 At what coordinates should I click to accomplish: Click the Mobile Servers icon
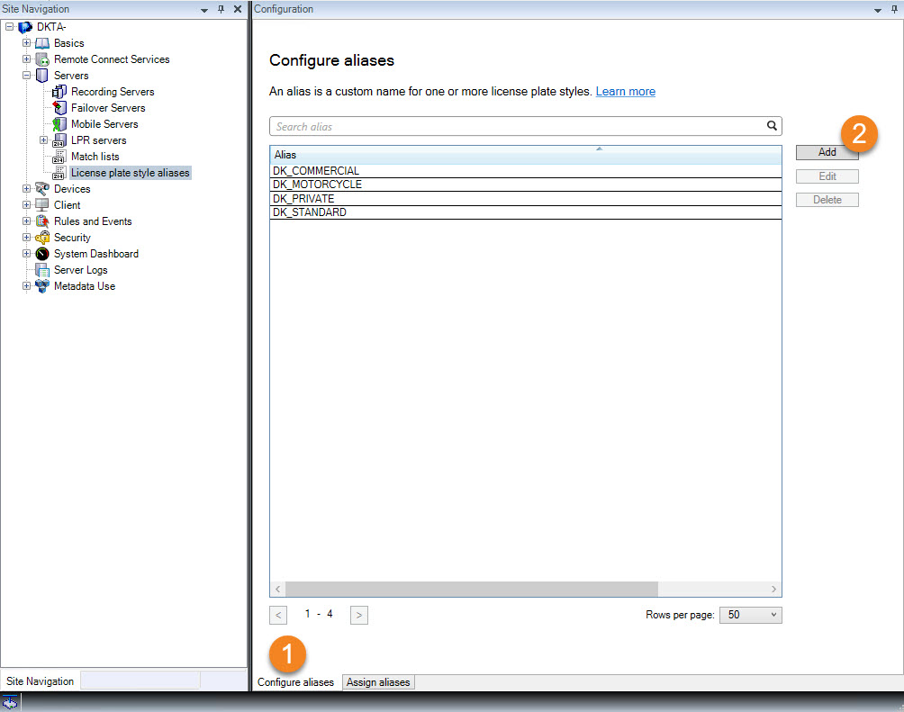tap(59, 124)
